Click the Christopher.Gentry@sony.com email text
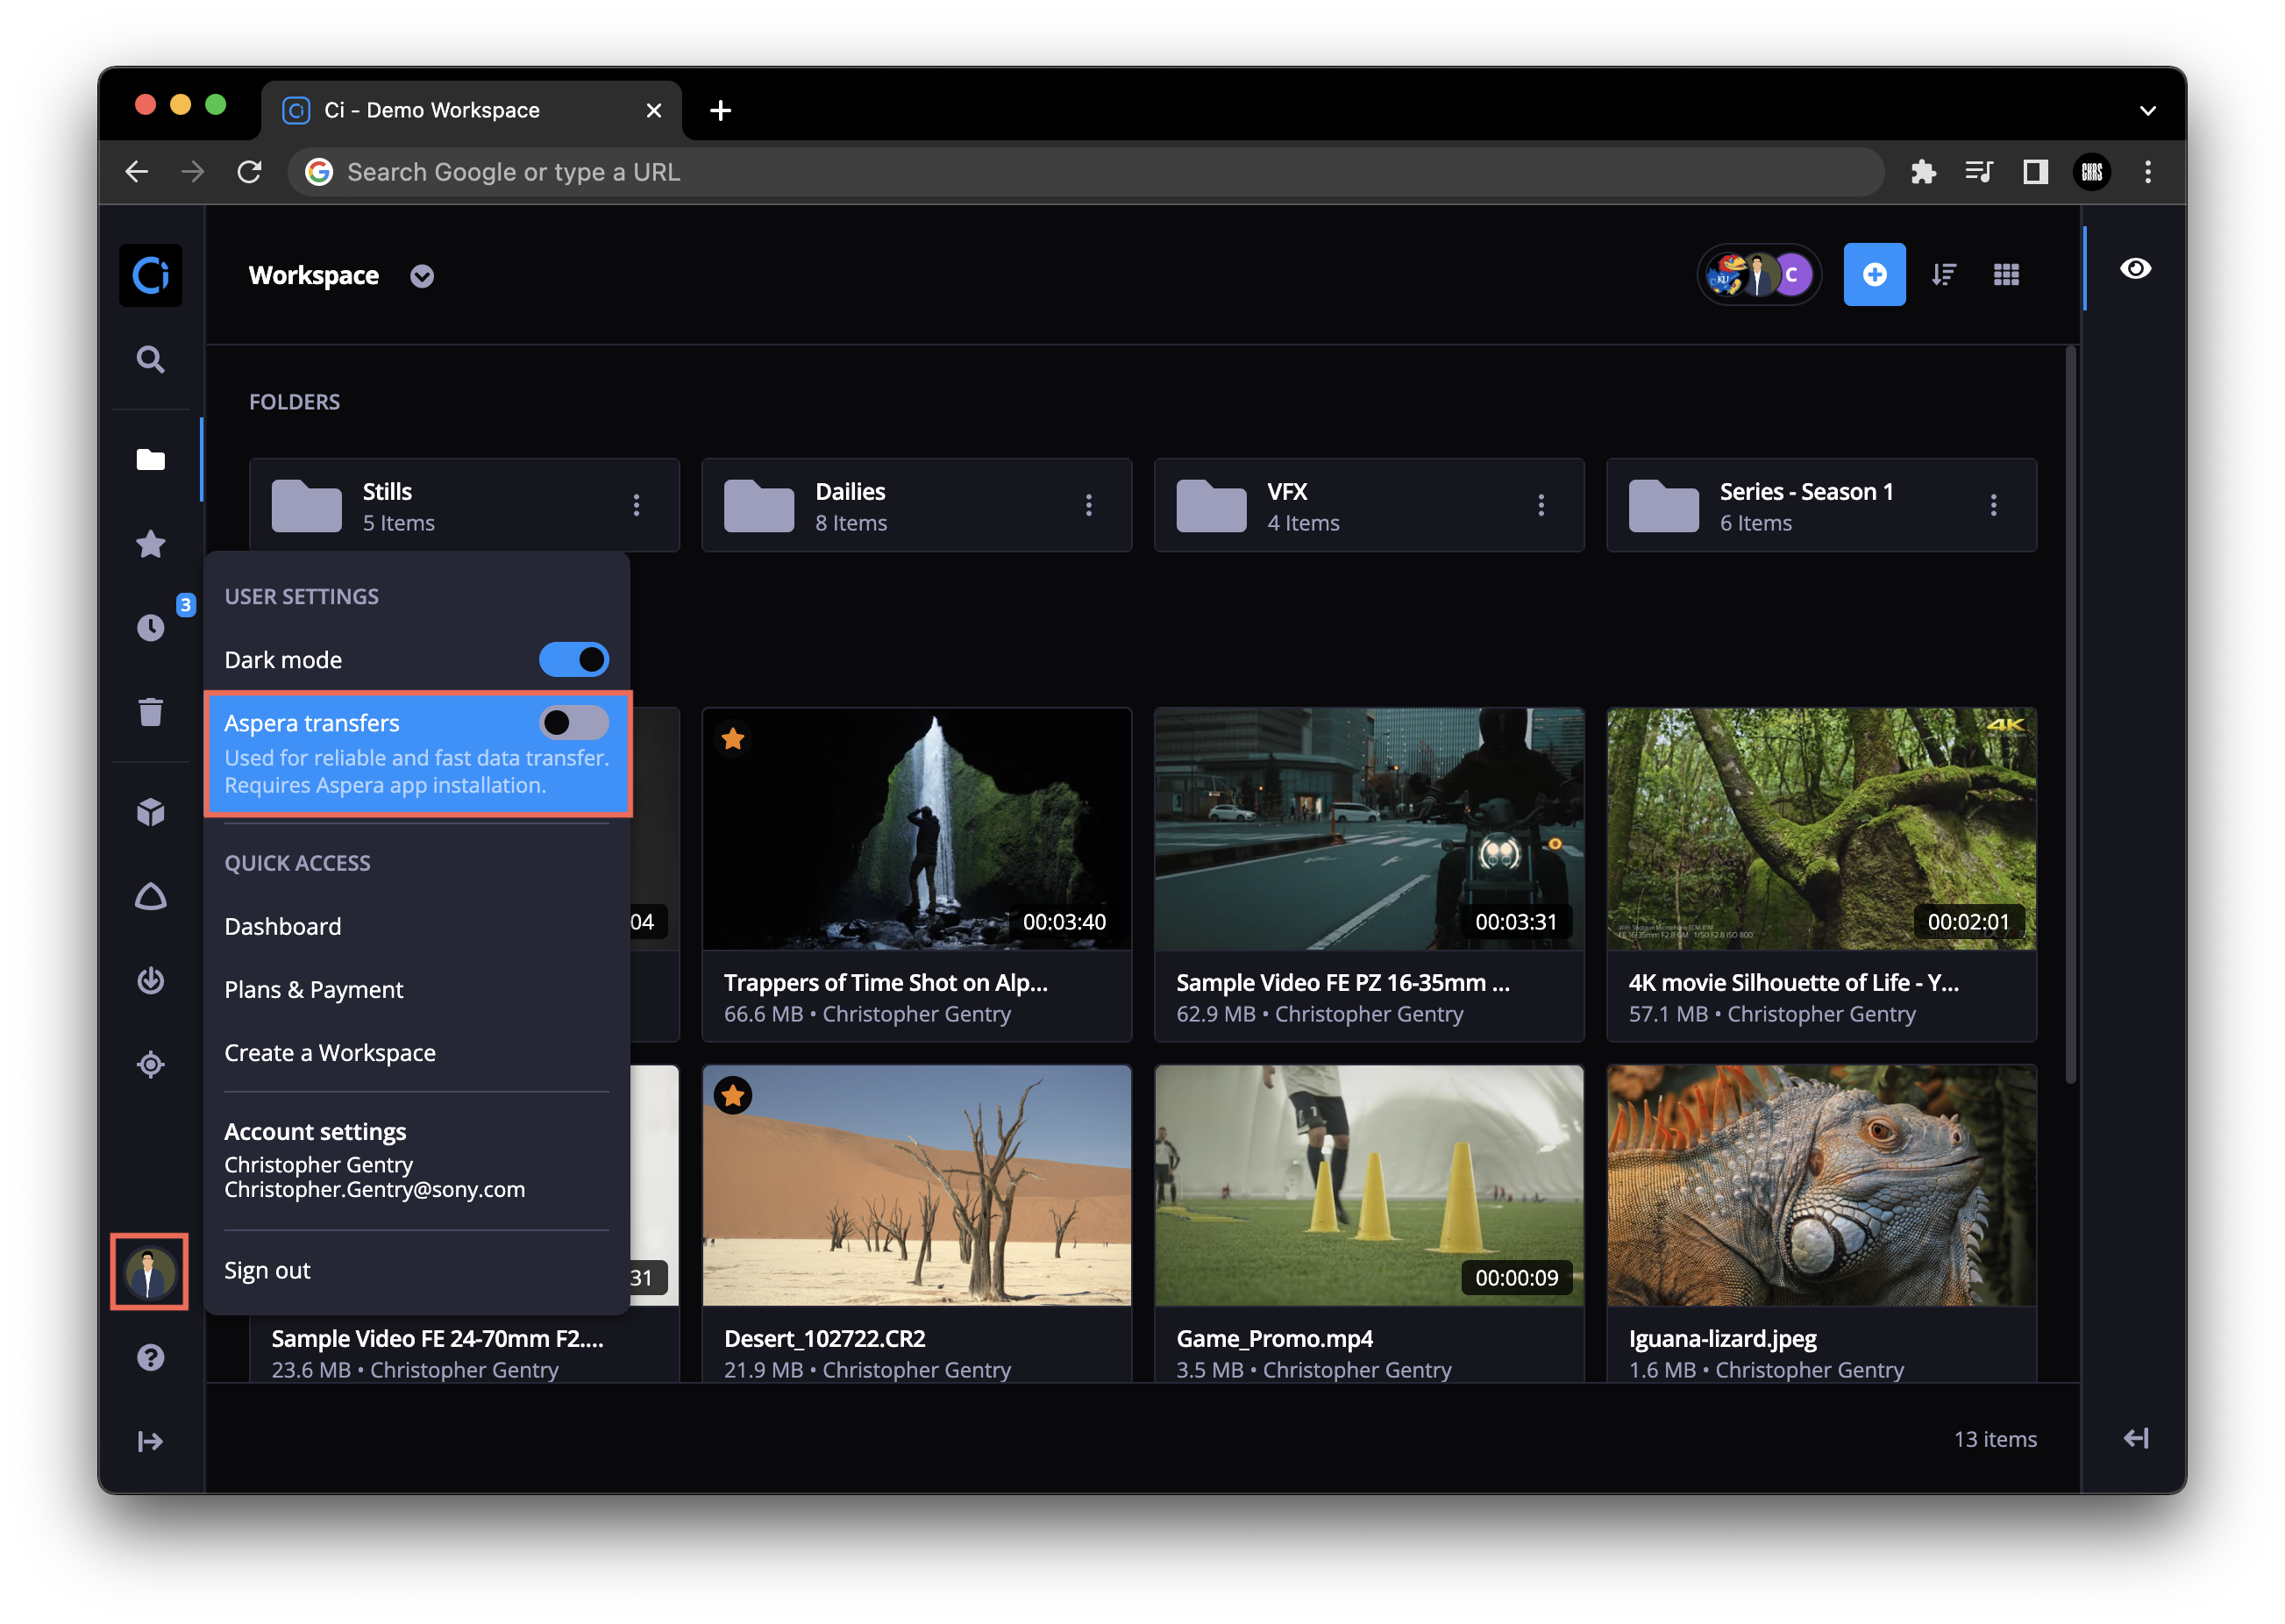Viewport: 2285px width, 1624px height. 374,1189
